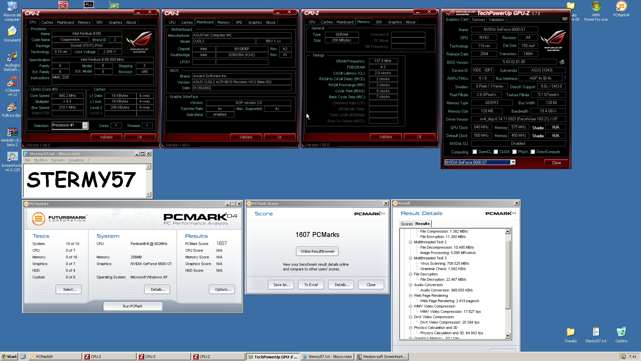
Task: Open the Validation tab in GPU-Z
Action: pyautogui.click(x=496, y=20)
